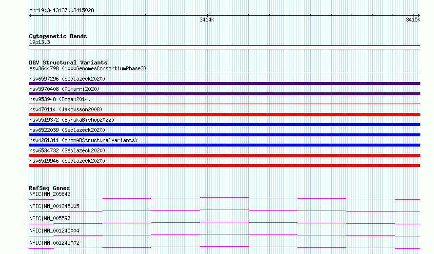434x254 pixels.
Task: Click the 3414k ruler tick label
Action: coord(207,20)
